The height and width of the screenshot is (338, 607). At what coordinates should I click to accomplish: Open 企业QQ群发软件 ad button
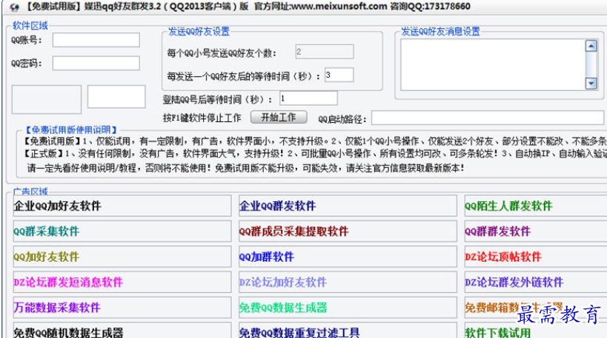pyautogui.click(x=348, y=206)
